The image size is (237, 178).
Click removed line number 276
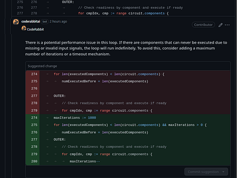[x=34, y=89]
